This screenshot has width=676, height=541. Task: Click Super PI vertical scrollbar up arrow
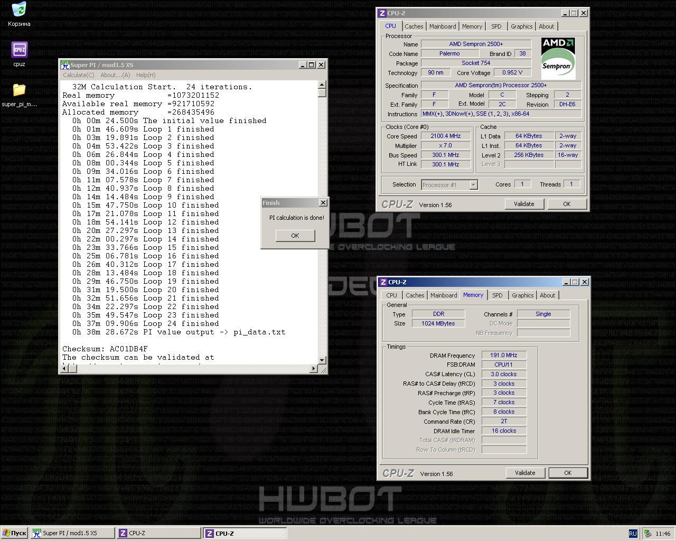tap(322, 85)
